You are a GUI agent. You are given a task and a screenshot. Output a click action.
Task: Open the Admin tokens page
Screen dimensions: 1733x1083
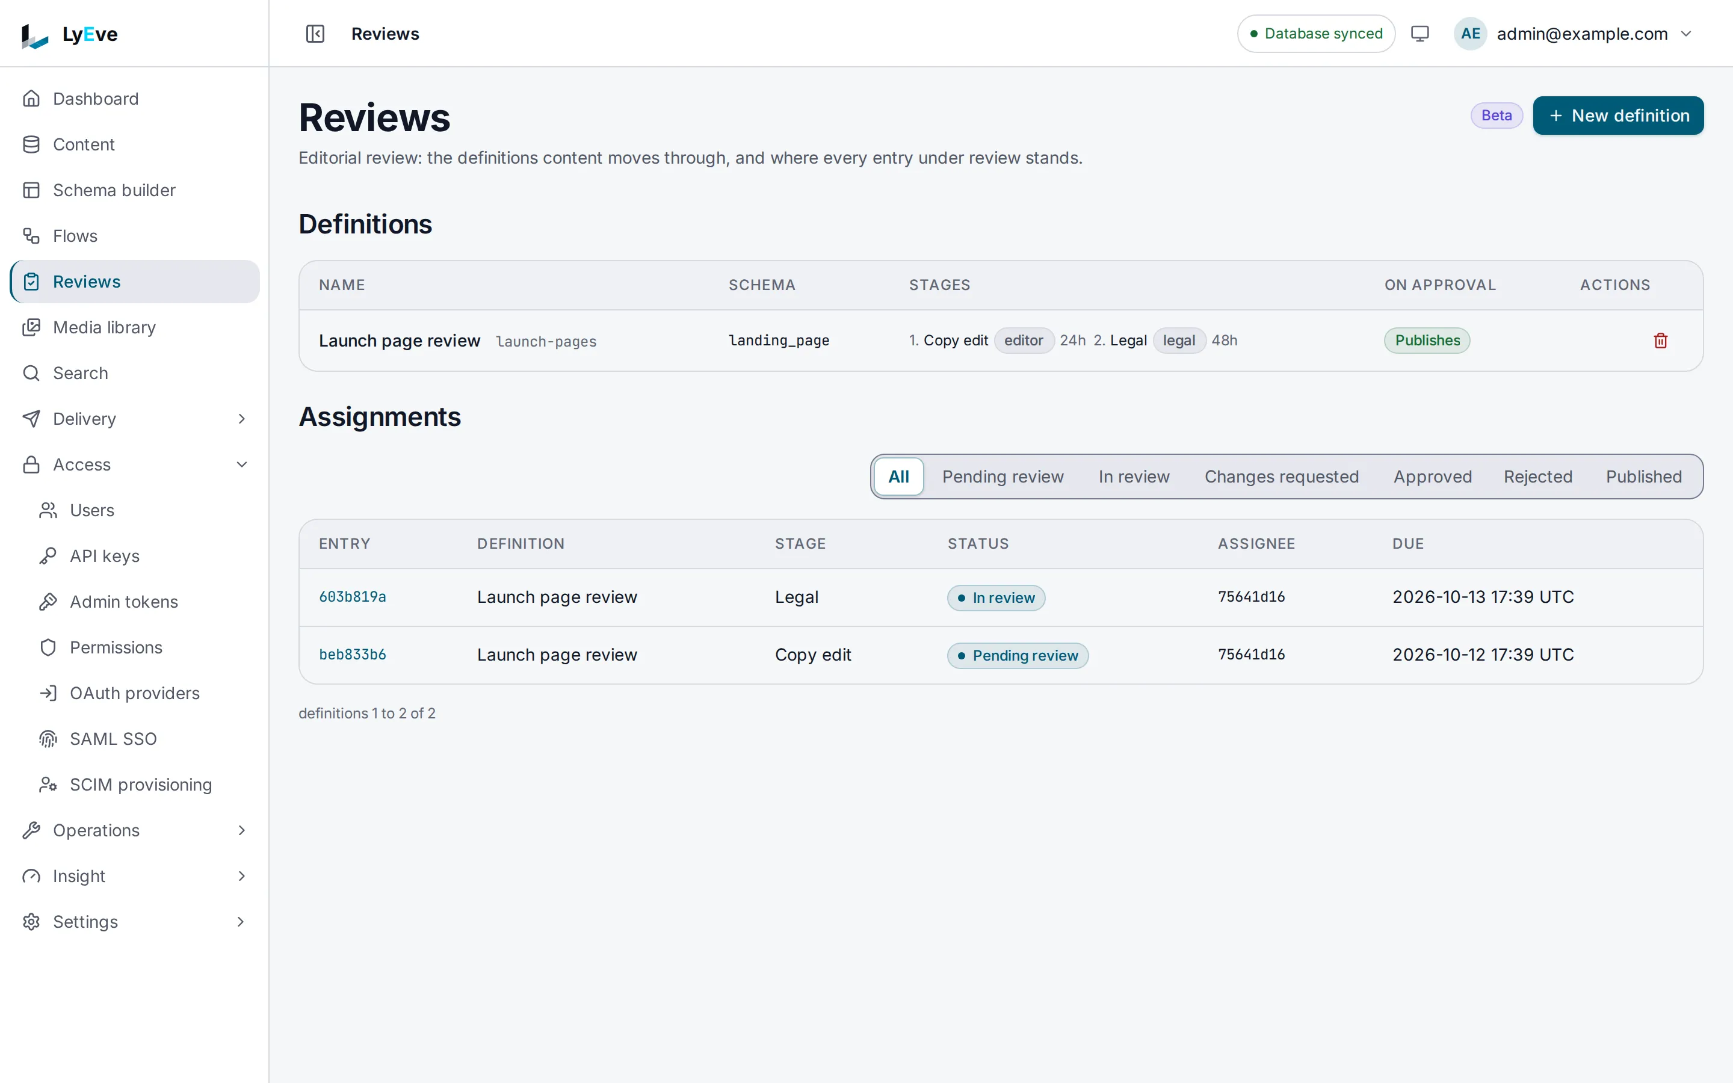tap(143, 602)
